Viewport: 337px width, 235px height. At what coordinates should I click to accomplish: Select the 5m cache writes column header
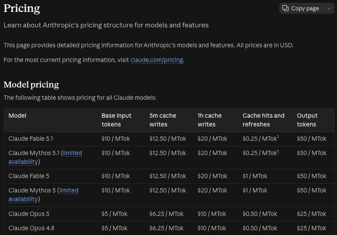(x=163, y=120)
